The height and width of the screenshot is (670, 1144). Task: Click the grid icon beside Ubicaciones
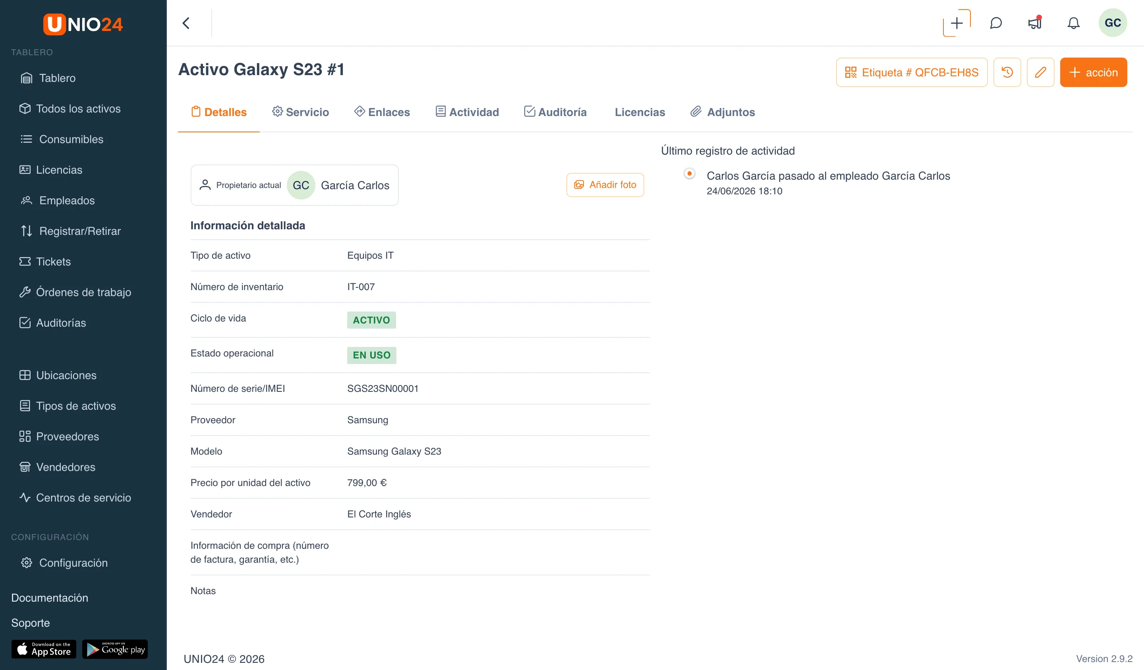25,375
